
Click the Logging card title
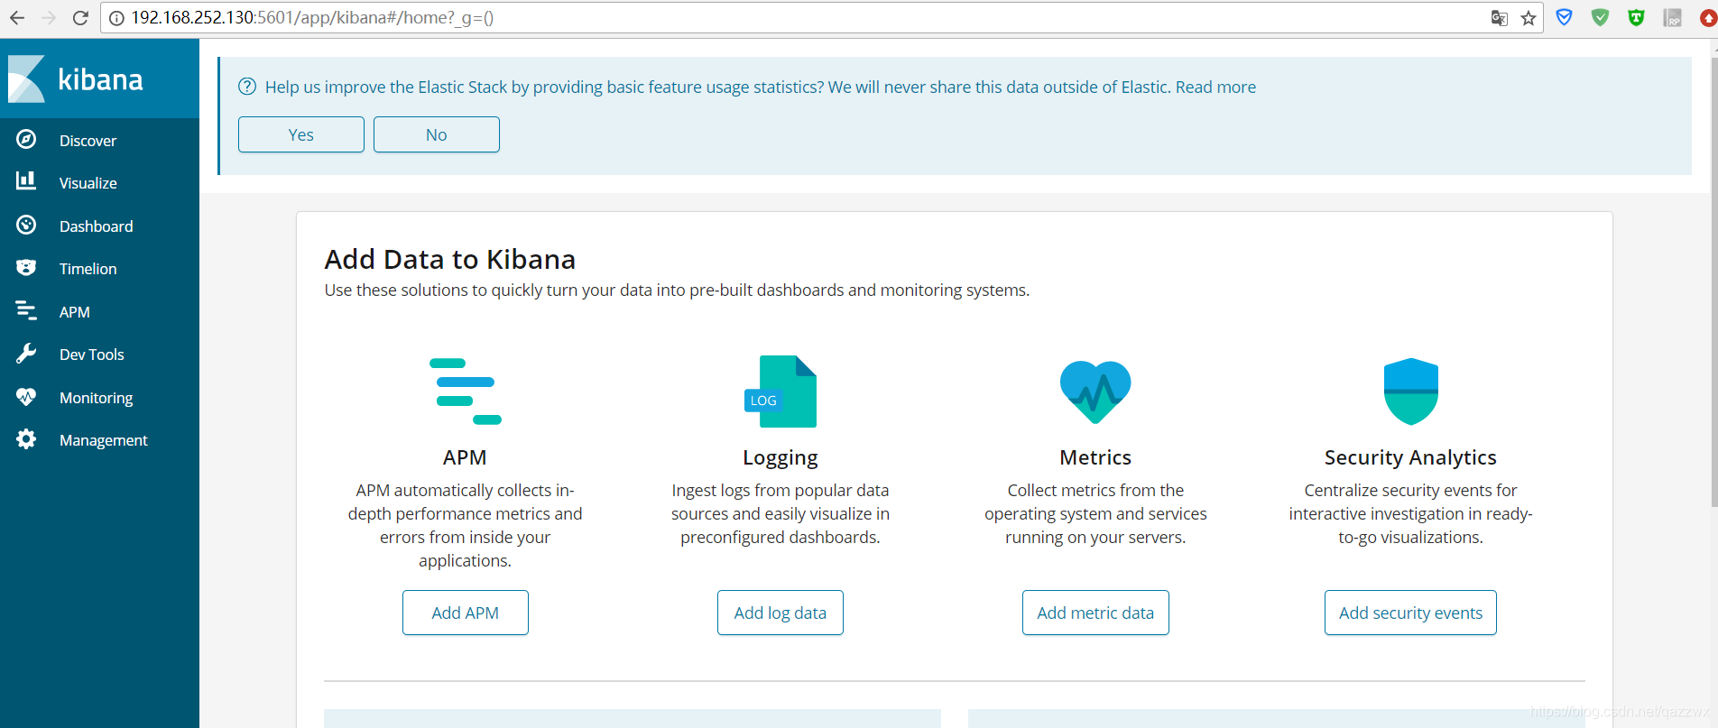[780, 457]
